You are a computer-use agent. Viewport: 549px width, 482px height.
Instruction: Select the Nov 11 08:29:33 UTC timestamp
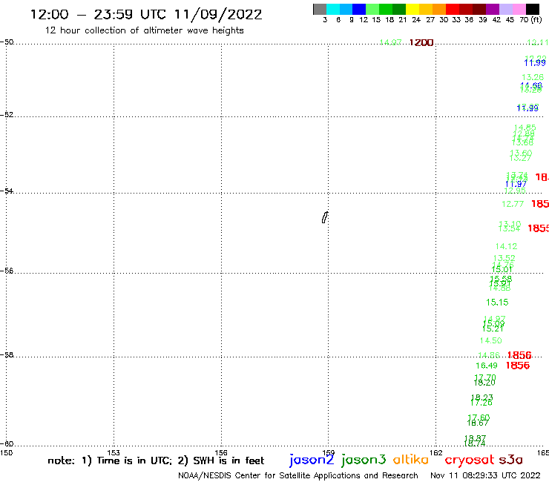pyautogui.click(x=485, y=475)
